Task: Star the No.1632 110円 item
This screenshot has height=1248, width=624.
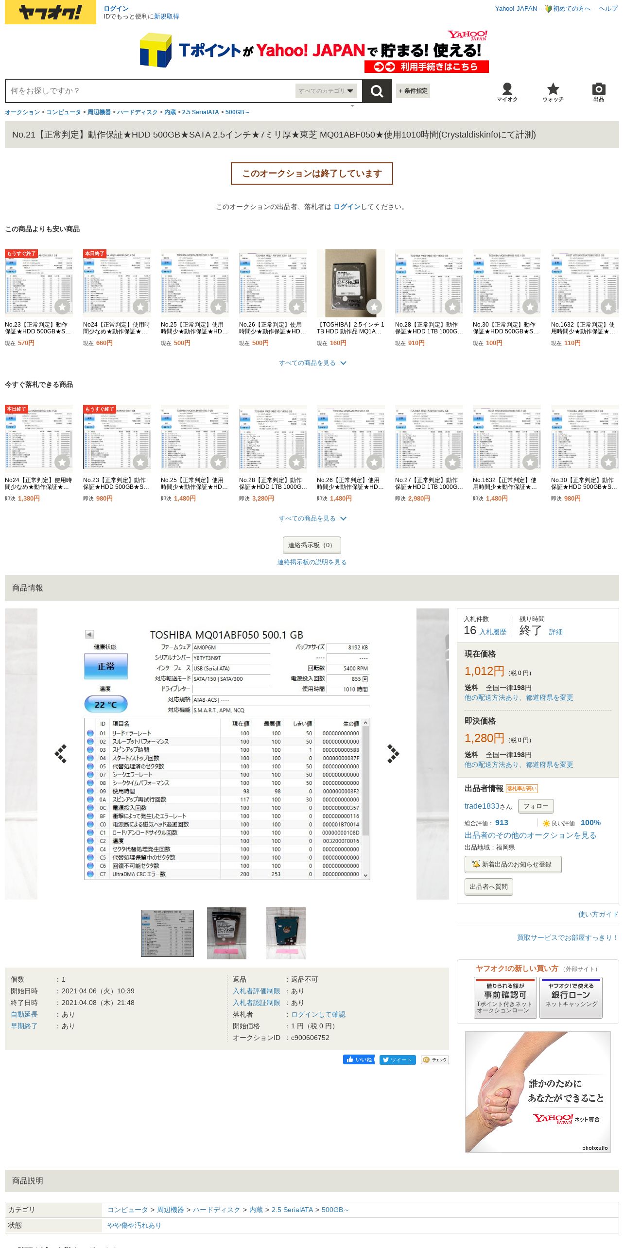Action: coord(608,307)
